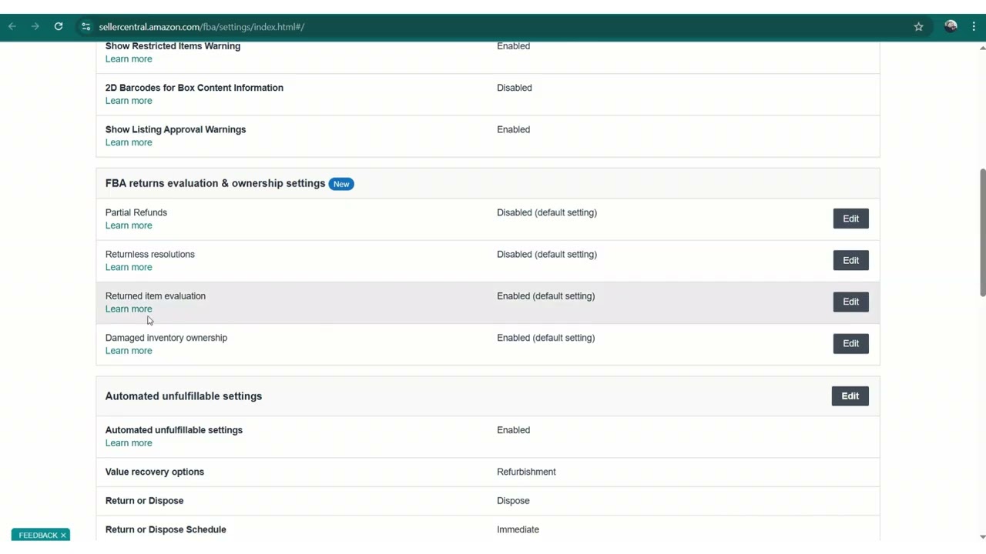Image resolution: width=986 pixels, height=554 pixels.
Task: Click 'Enabled' value for Show Restricted Items Warning
Action: pos(513,46)
